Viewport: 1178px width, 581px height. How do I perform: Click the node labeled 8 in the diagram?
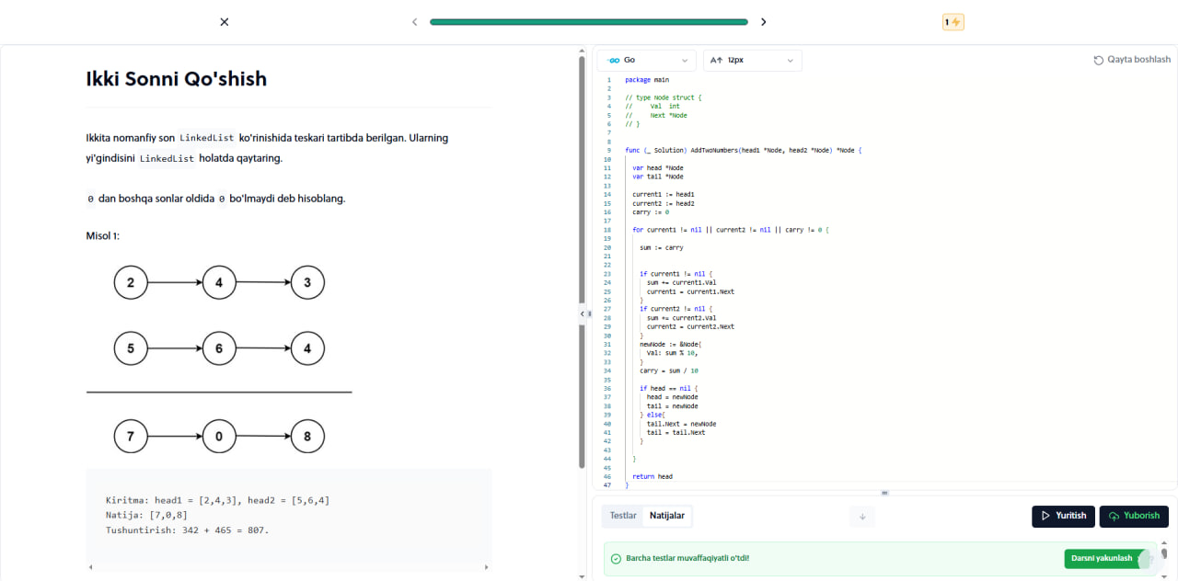[307, 437]
